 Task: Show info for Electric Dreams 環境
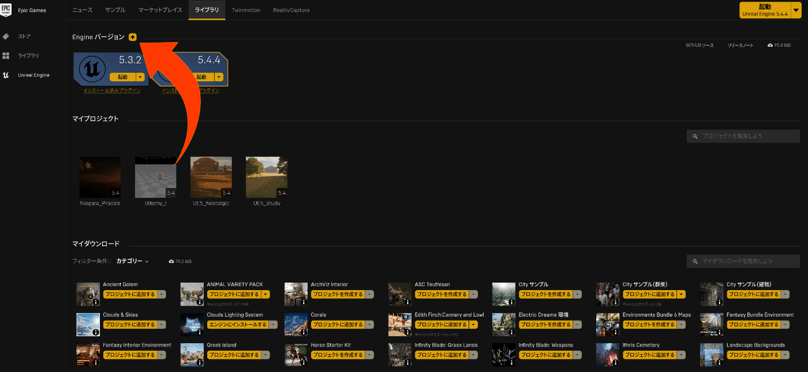(511, 332)
